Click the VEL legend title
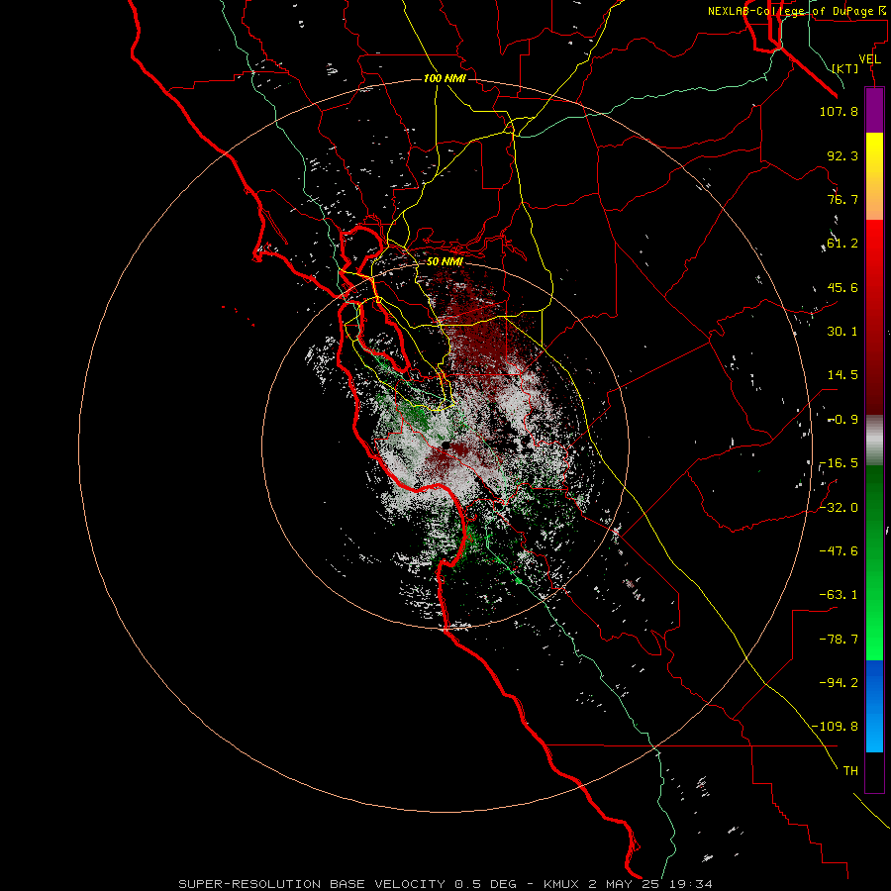The height and width of the screenshot is (891, 891). coord(869,59)
